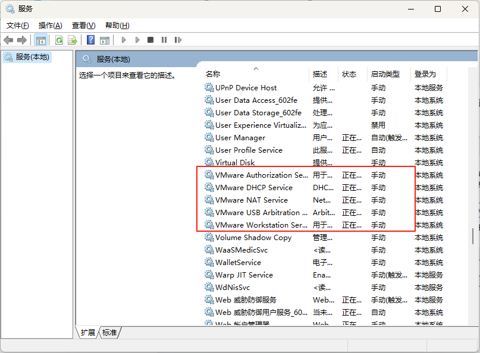Maximize the 服务 window
This screenshot has width=480, height=353.
coord(438,9)
